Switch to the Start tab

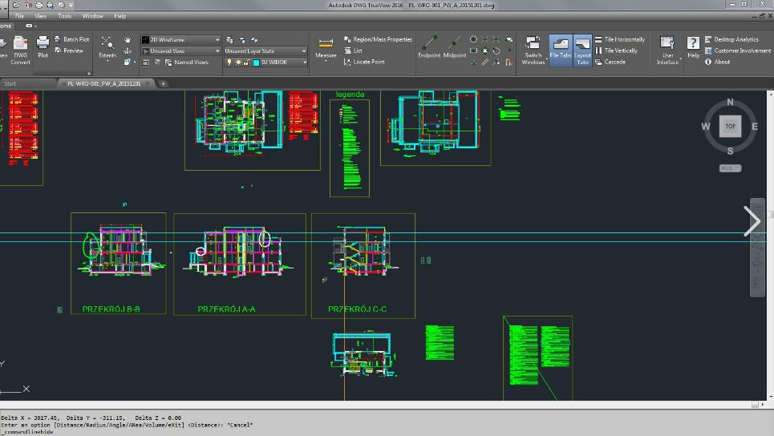10,83
